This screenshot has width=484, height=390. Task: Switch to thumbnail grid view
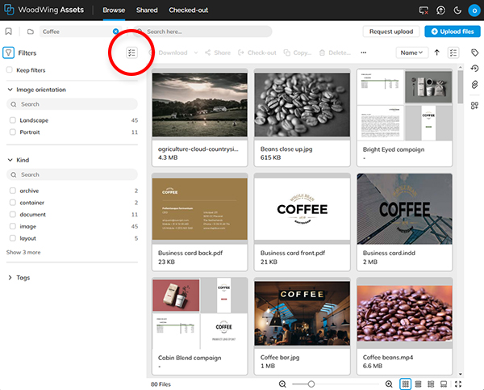(x=405, y=384)
